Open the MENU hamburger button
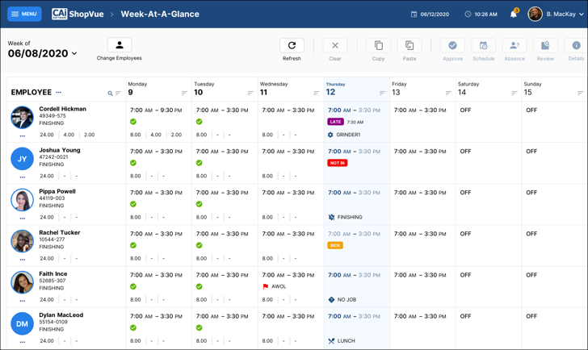 pos(24,14)
